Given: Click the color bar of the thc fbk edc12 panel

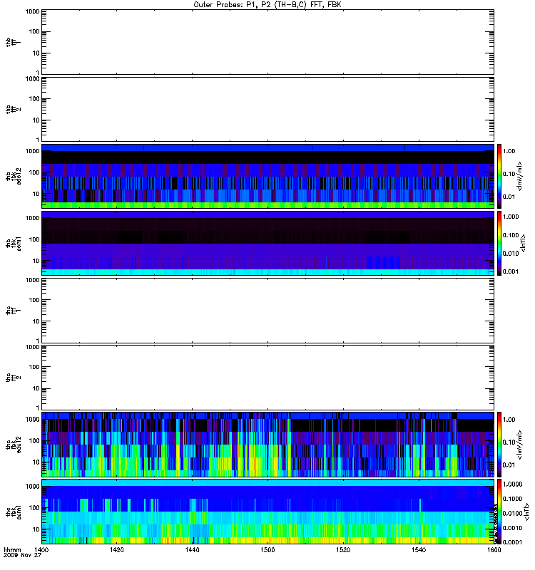Looking at the screenshot, I should coord(499,444).
